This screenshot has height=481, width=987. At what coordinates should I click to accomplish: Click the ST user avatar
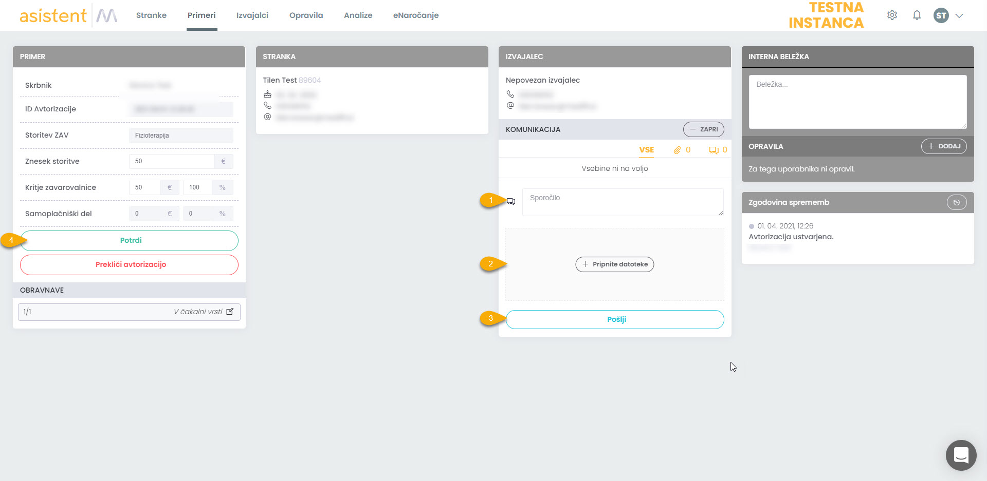coord(941,15)
